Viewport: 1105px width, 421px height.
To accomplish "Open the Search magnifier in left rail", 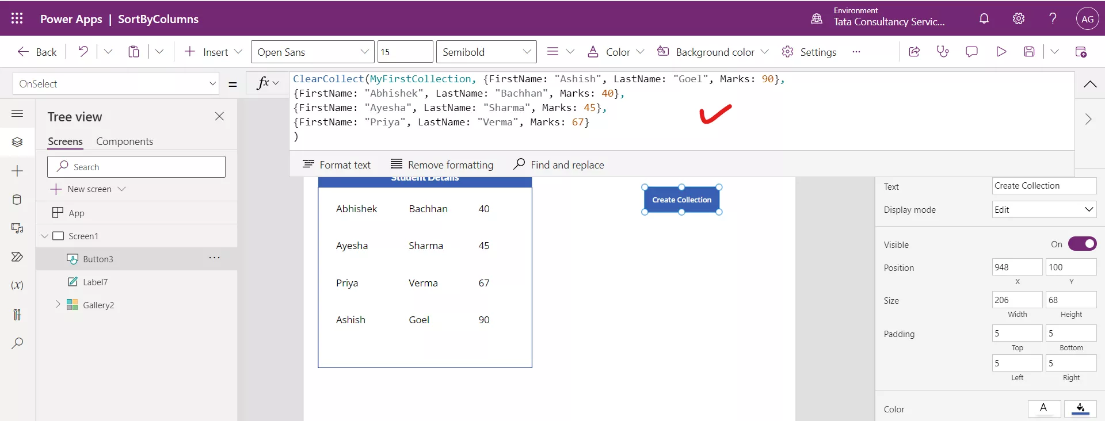I will (17, 343).
